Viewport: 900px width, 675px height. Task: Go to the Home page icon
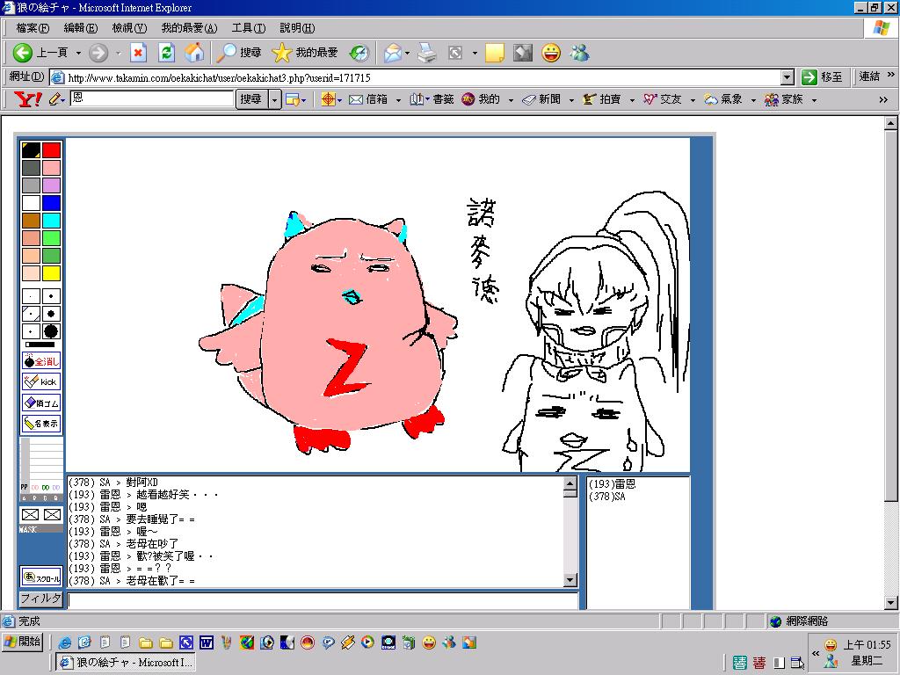[194, 53]
